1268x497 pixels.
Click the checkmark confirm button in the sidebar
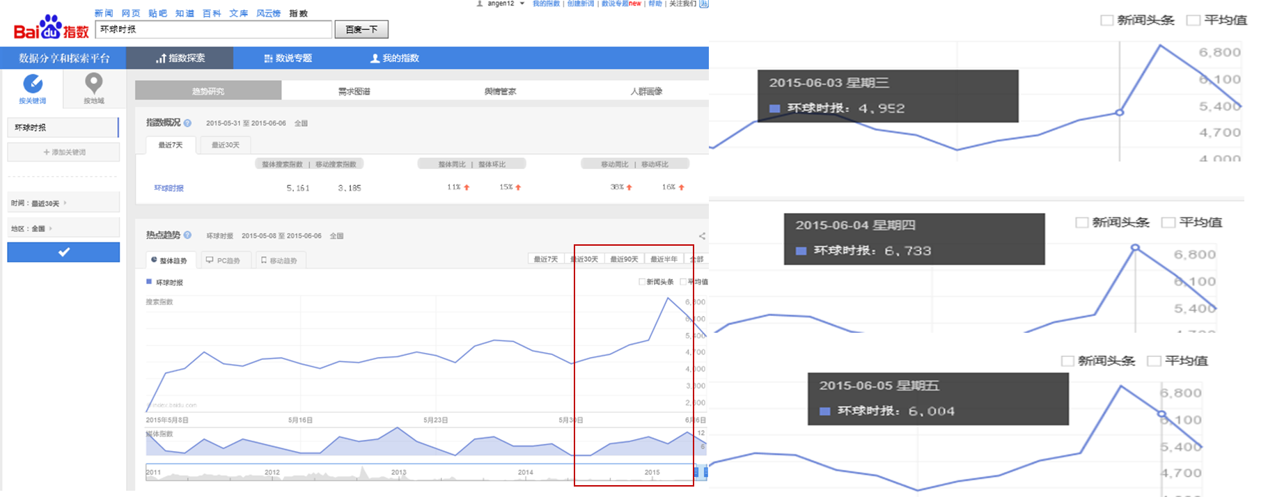tap(63, 252)
